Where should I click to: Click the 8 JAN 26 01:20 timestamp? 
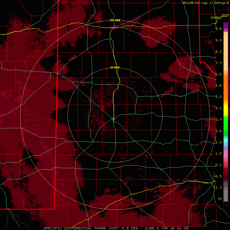tap(173, 228)
